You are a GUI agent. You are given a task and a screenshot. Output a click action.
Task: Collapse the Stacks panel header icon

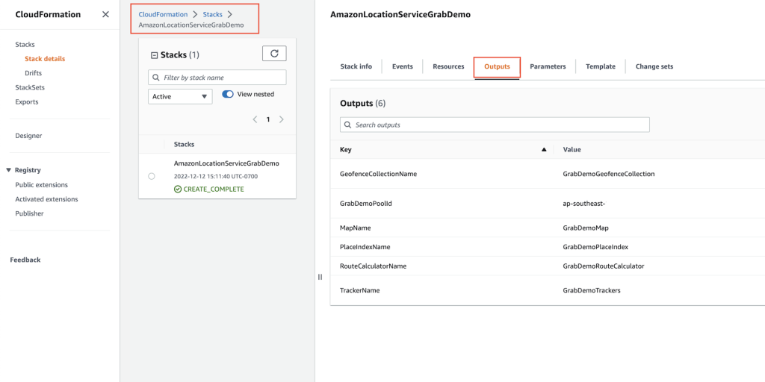(155, 55)
